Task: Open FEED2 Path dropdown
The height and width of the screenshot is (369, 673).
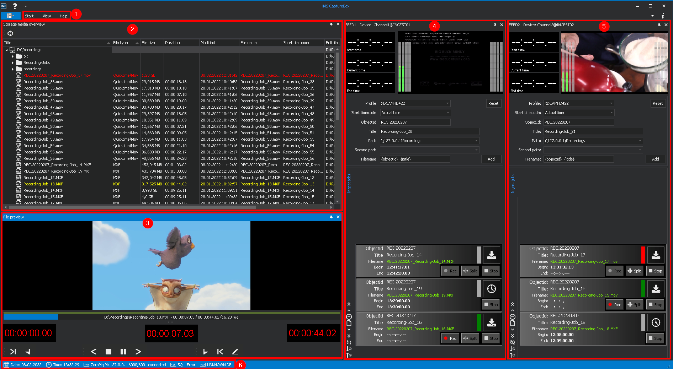Action: 640,141
